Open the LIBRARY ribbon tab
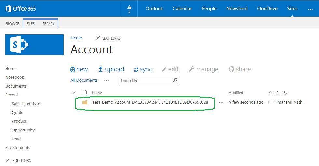The height and width of the screenshot is (166, 319). (48, 24)
